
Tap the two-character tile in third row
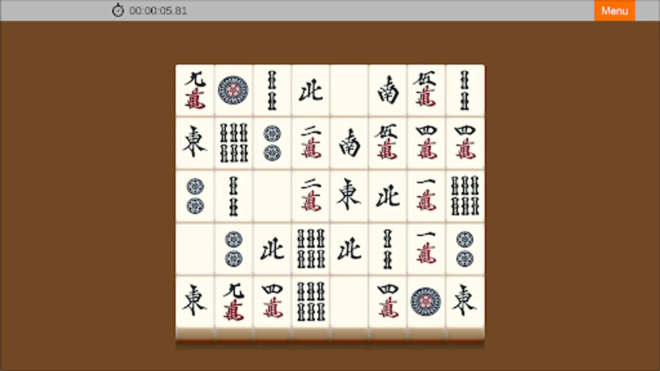311,196
